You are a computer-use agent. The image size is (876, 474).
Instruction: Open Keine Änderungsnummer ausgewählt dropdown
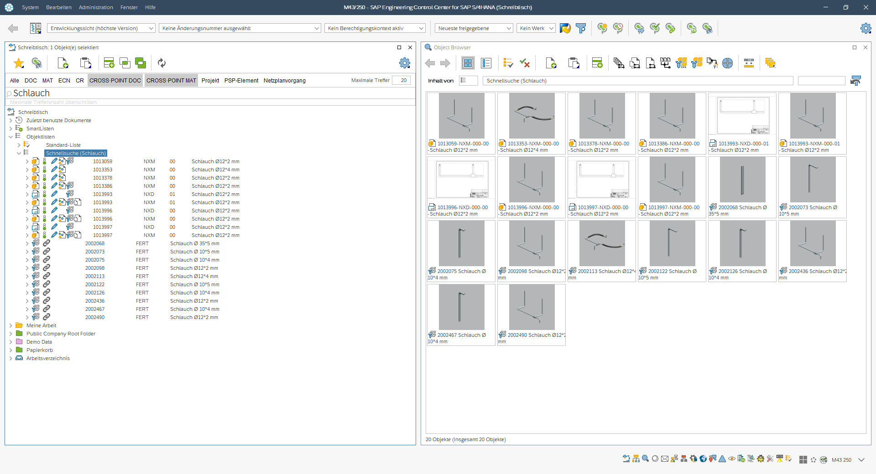(x=240, y=28)
